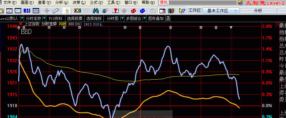The width and height of the screenshot is (286, 118).
Task: Click the colored books icon
Action: (x=171, y=11)
